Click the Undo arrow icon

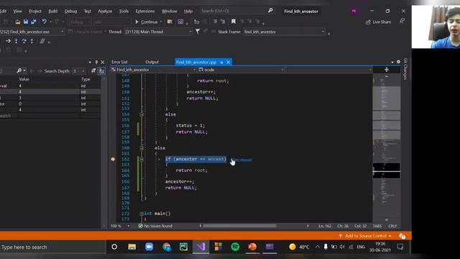coord(44,22)
